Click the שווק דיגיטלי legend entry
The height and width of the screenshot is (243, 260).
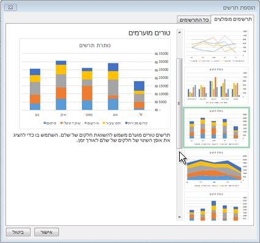(70, 123)
